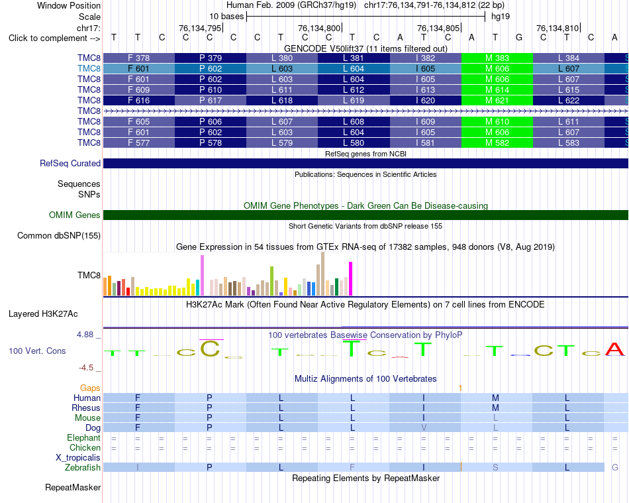This screenshot has height=503, width=629.
Task: Click the violet GTEx expression bar
Action: [202, 276]
